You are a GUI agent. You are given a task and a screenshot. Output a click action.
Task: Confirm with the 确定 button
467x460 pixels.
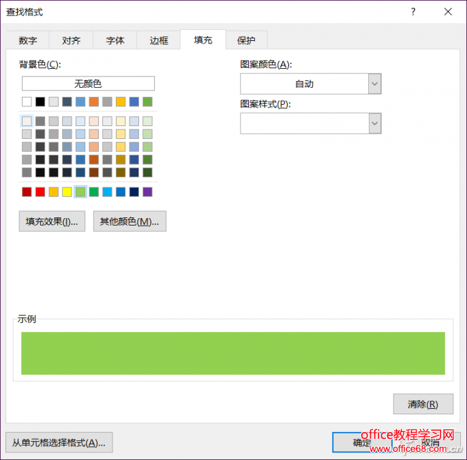tap(362, 442)
